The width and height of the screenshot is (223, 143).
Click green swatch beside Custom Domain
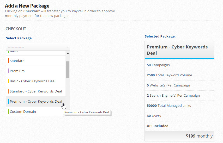click(x=8, y=111)
